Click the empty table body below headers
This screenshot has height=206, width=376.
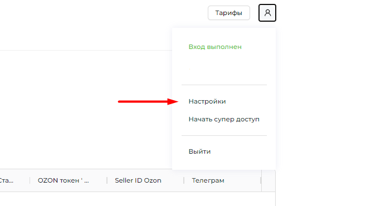pyautogui.click(x=138, y=199)
